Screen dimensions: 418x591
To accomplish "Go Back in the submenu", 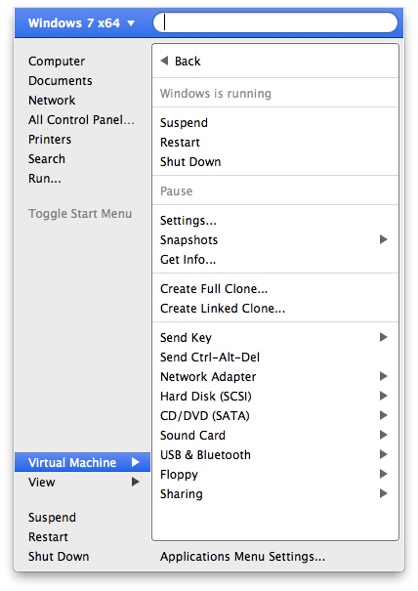I will tap(180, 62).
